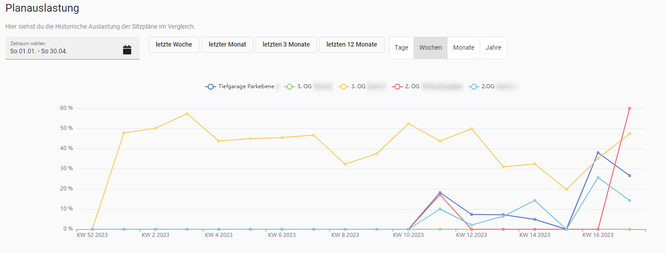
Task: Open the Zeitraum wählen date range field
Action: pos(63,48)
